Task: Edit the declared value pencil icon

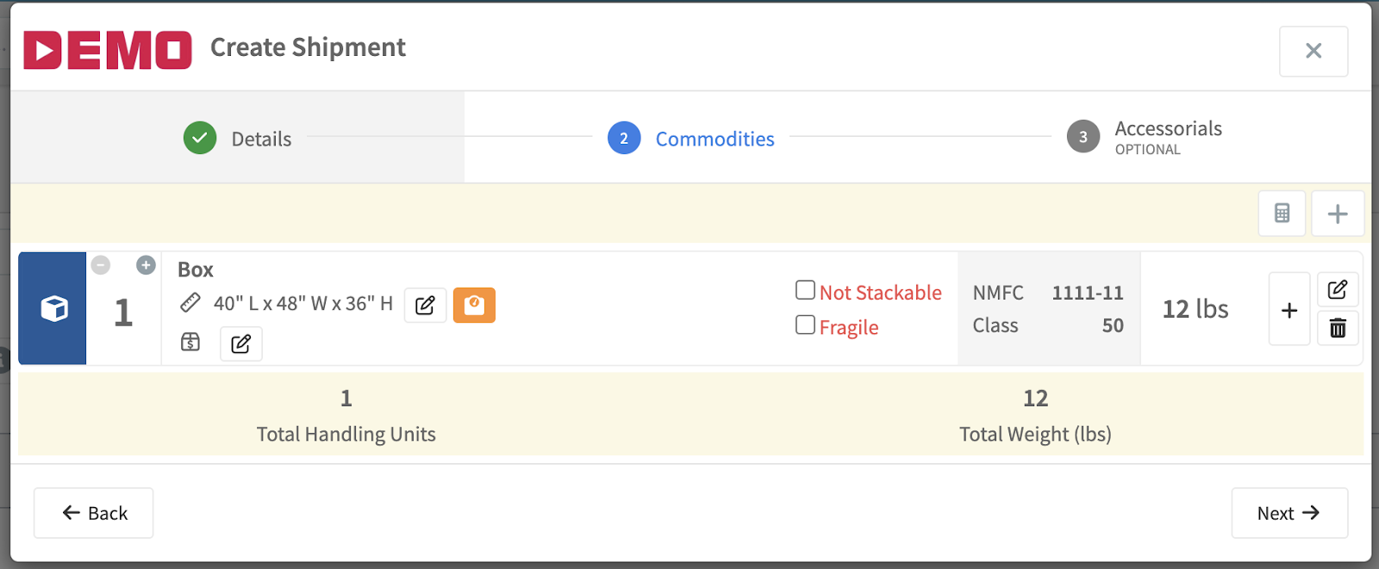Action: [x=241, y=344]
